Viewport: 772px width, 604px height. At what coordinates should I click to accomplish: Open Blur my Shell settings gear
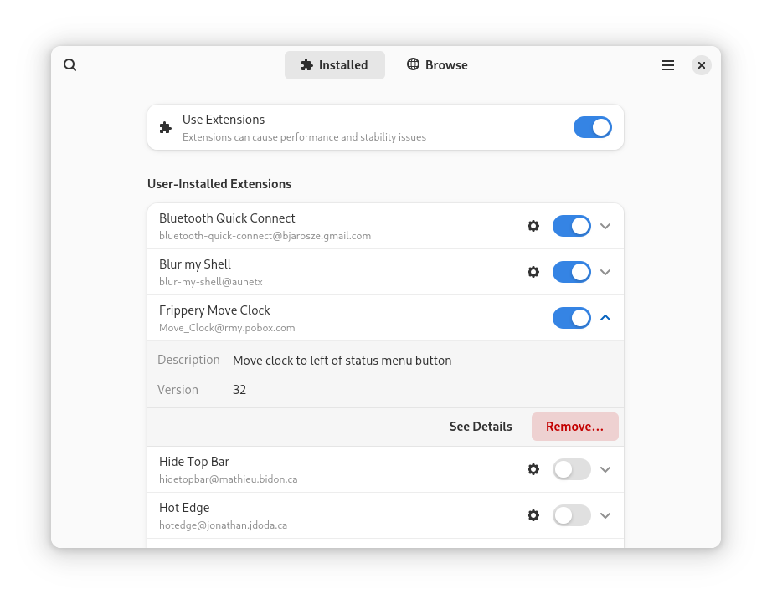click(x=533, y=272)
